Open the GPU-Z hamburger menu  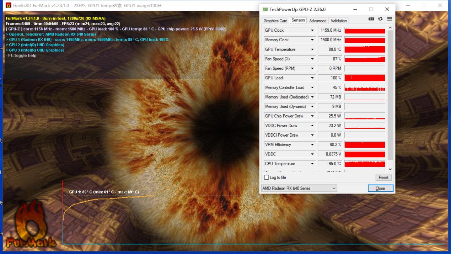390,19
